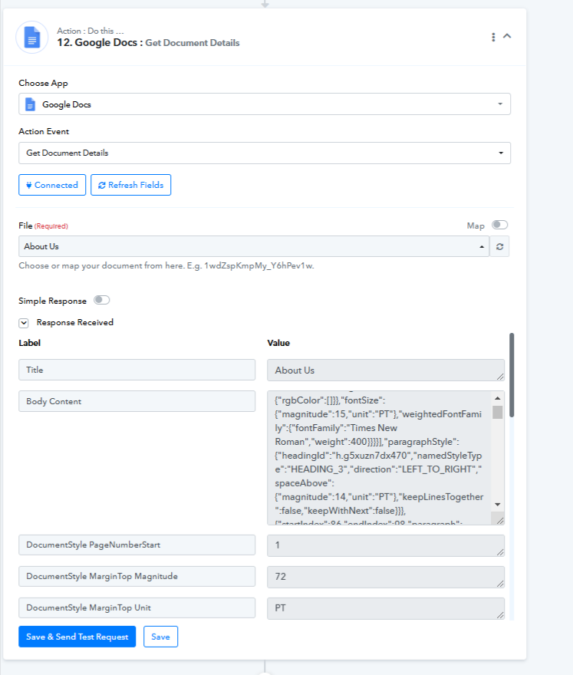Click the Refresh Fields button
Image resolution: width=573 pixels, height=675 pixels.
(x=131, y=185)
